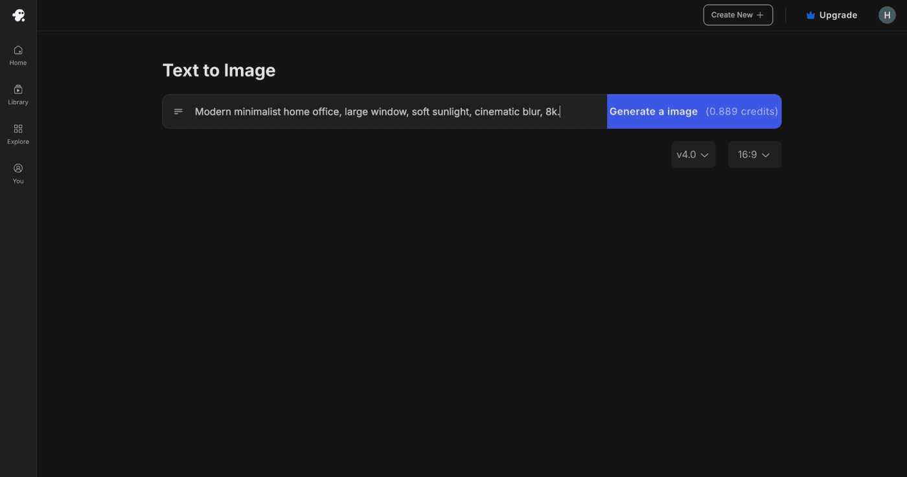Click the app logo in the sidebar
Image resolution: width=907 pixels, height=477 pixels.
point(18,16)
